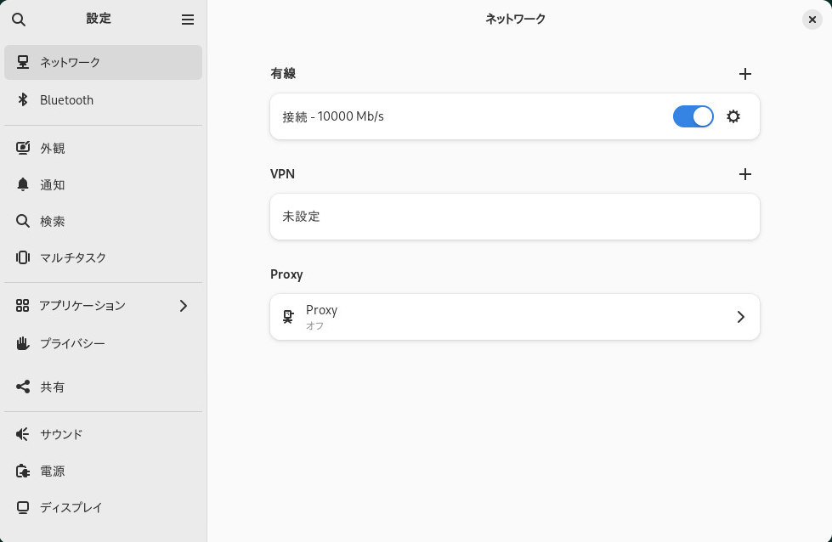Add a new VPN connection with plus
The width and height of the screenshot is (832, 542).
pos(745,174)
